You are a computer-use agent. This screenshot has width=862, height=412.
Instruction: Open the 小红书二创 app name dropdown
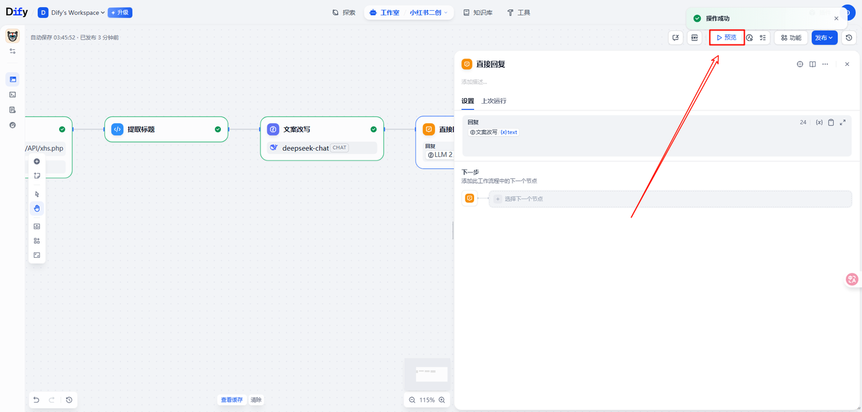click(428, 13)
